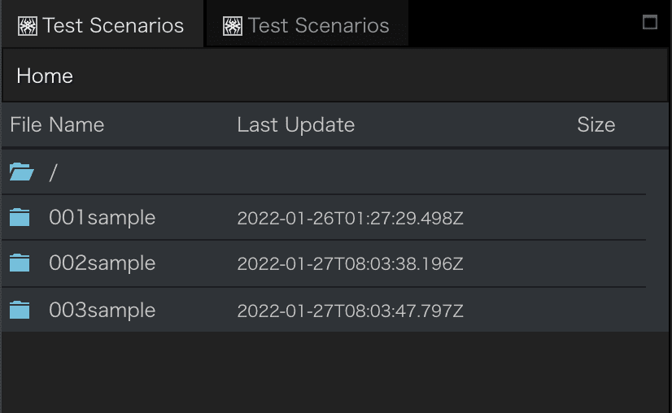Open the second Test Scenarios tab
Screen dimensions: 672x413
pos(307,25)
